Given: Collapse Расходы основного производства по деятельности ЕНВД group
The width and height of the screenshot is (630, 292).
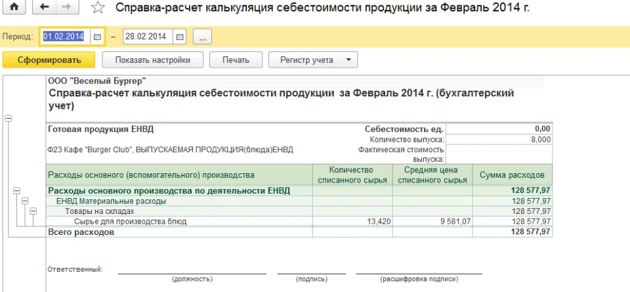Looking at the screenshot, I should click(x=16, y=191).
